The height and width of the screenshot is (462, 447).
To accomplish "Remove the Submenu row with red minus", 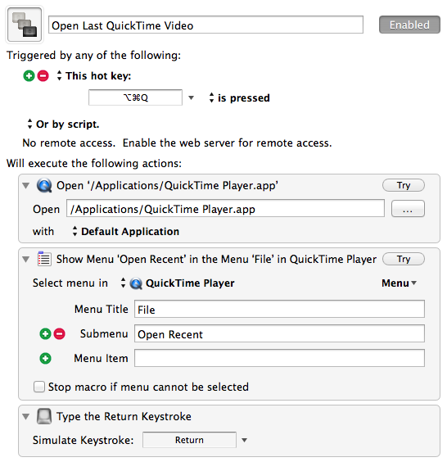I will pyautogui.click(x=60, y=334).
